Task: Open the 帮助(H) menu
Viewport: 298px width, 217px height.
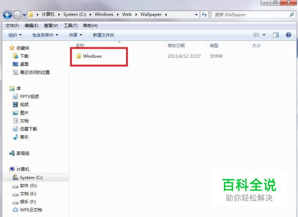Action: tap(90, 26)
